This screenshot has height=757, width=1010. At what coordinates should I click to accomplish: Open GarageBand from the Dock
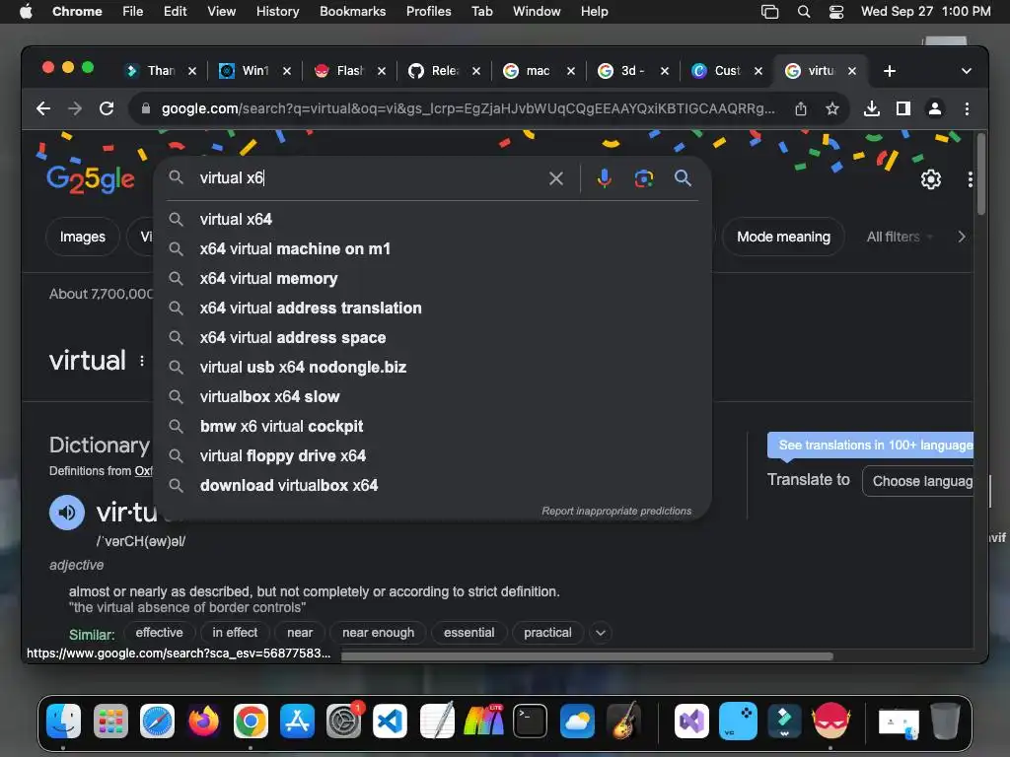point(623,721)
